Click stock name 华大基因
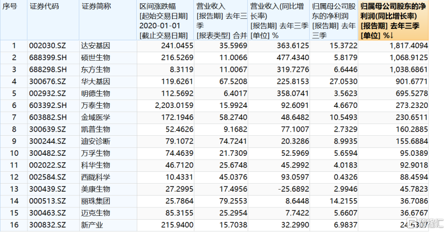 [x=95, y=82]
